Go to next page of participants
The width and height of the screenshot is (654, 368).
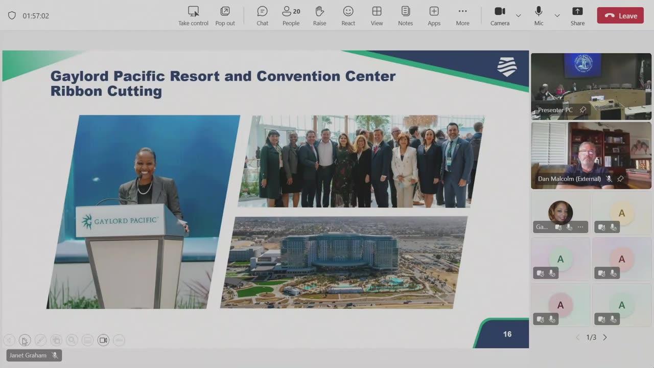coord(605,337)
